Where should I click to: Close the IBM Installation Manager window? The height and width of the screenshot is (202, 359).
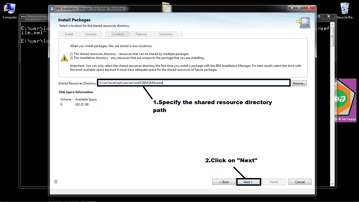tap(309, 8)
